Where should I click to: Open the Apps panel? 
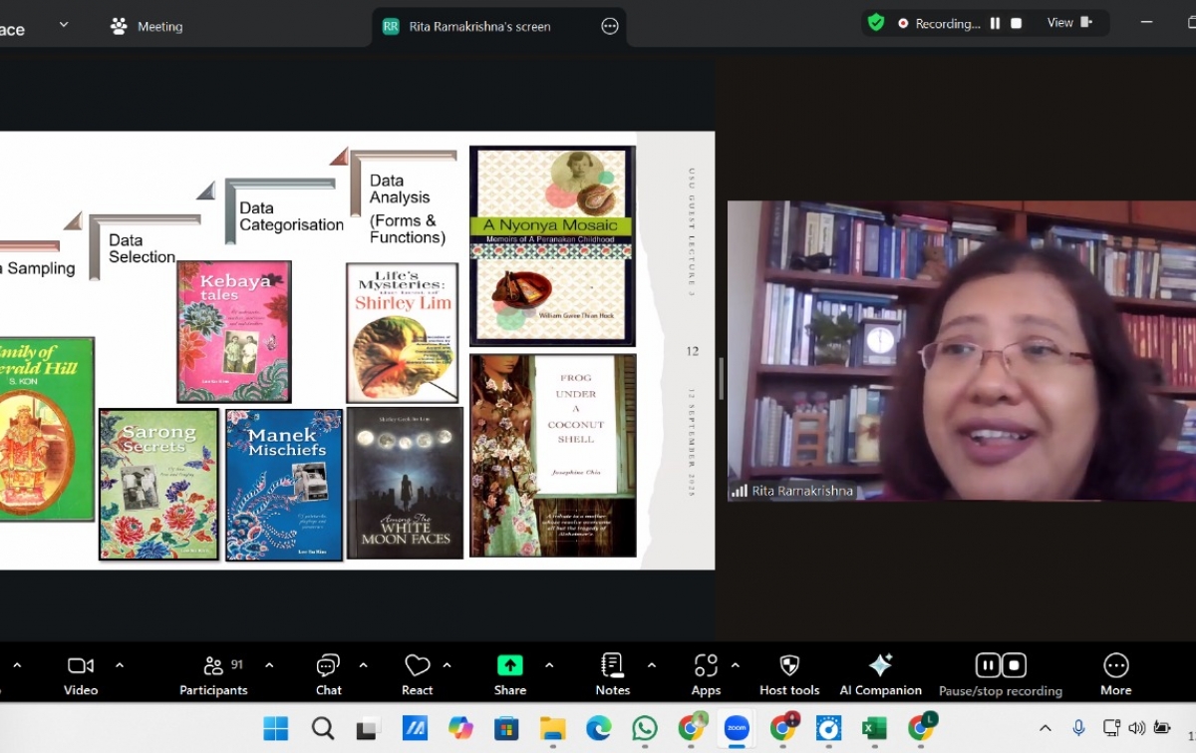(x=706, y=674)
